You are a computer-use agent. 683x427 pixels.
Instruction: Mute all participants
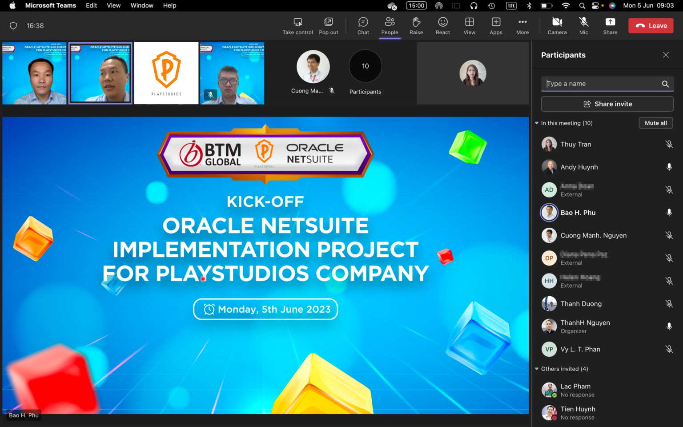click(656, 123)
